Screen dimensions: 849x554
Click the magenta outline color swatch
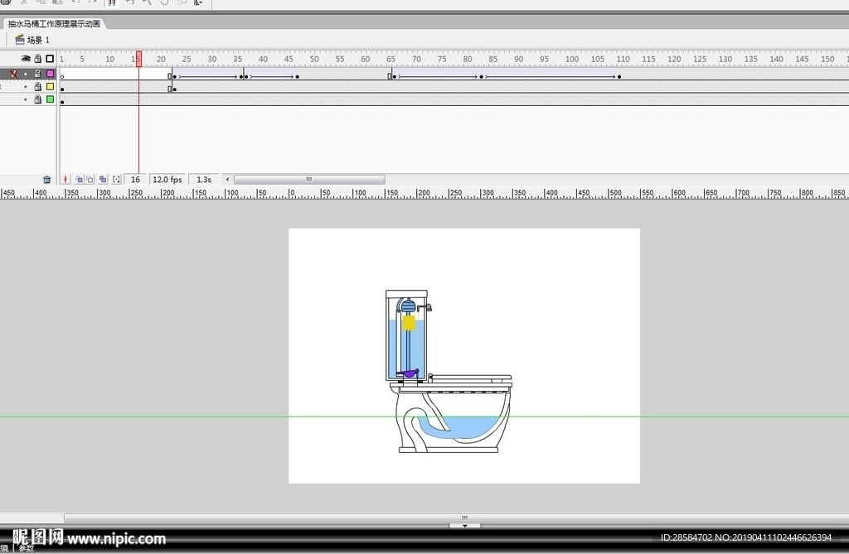(51, 74)
